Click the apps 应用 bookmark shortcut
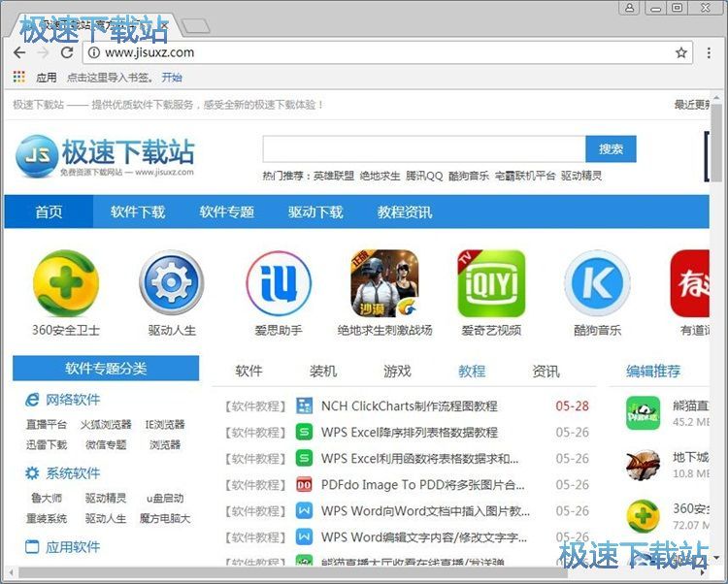This screenshot has height=584, width=728. tap(36, 78)
